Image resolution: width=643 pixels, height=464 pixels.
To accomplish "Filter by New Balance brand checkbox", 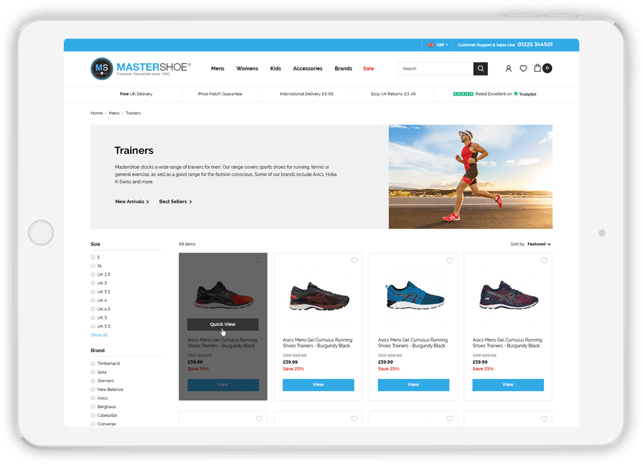I will point(93,389).
